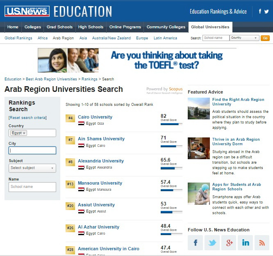Screen dimensions: 273x256
Task: Open the Select subject dropdown
Action: pyautogui.click(x=32, y=168)
